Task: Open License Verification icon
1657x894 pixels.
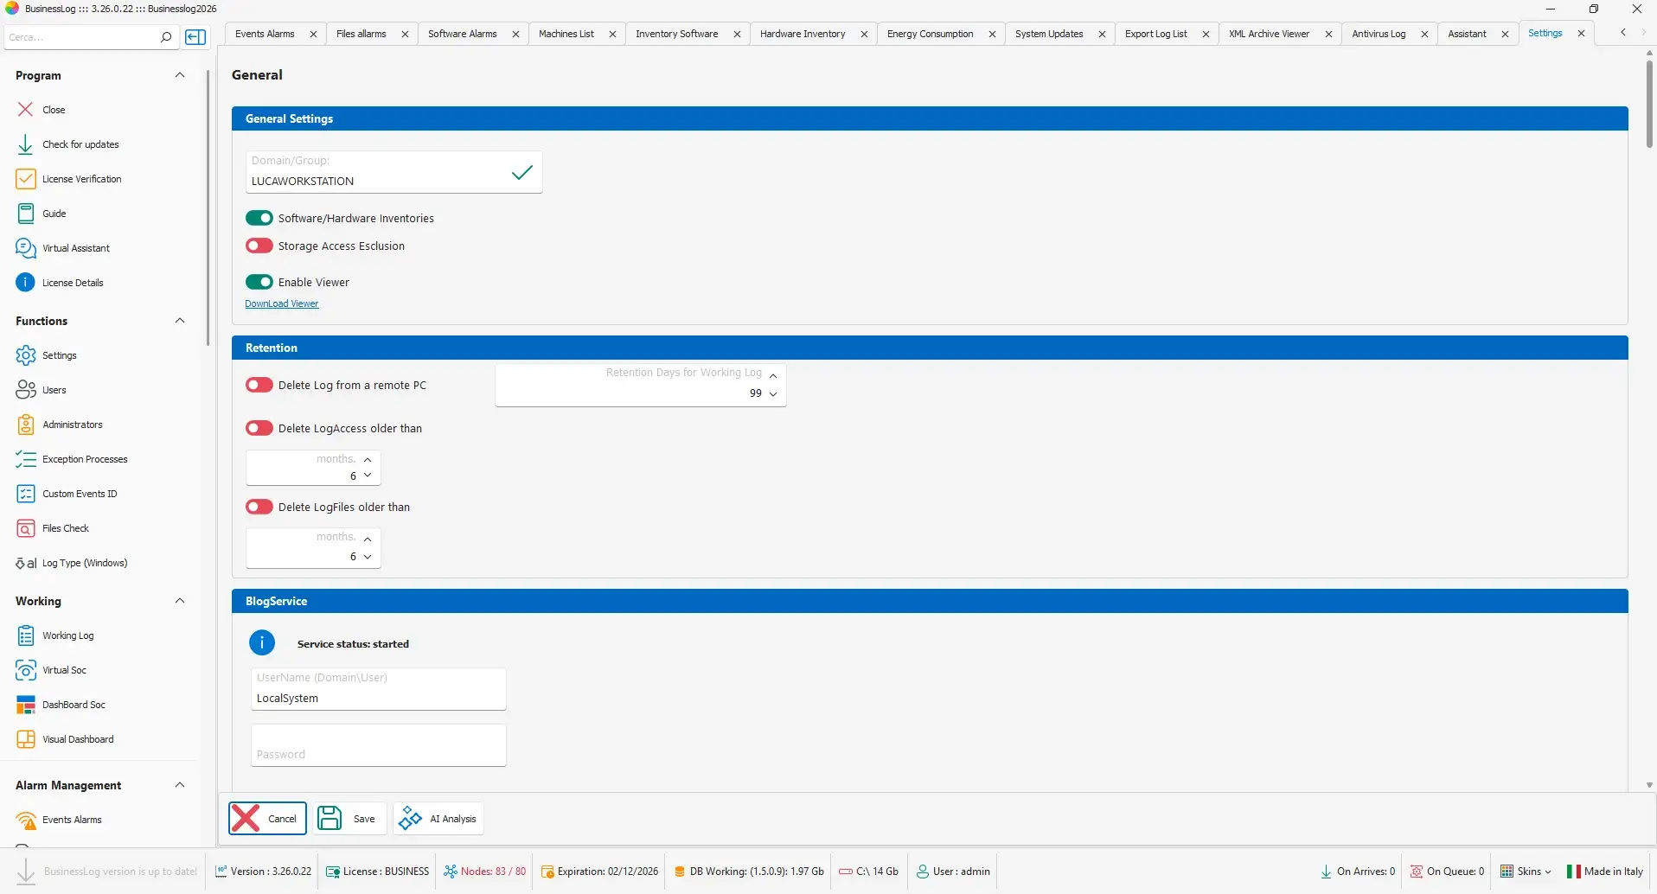Action: coord(26,179)
